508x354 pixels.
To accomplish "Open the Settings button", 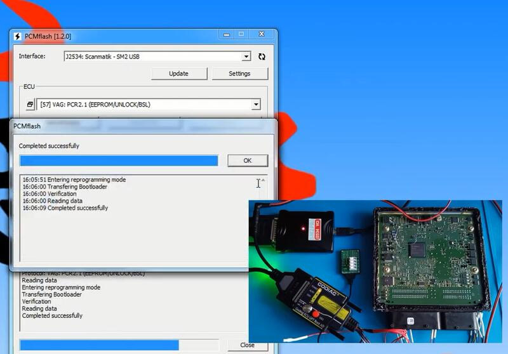I will 239,74.
